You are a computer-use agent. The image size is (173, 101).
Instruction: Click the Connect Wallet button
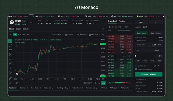coord(149,74)
